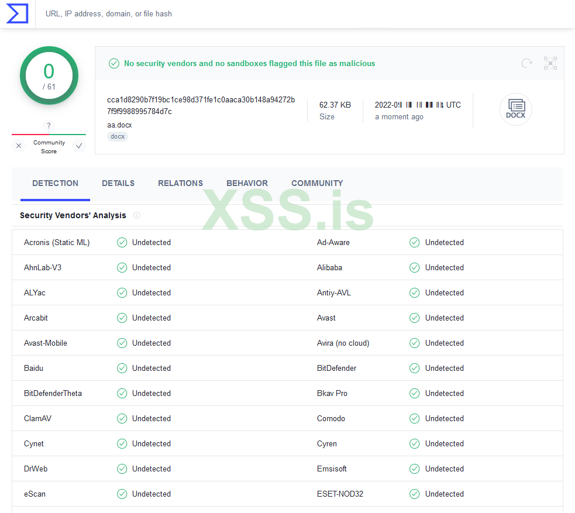Click the Emsisoft vendor name
575x513 pixels.
332,469
